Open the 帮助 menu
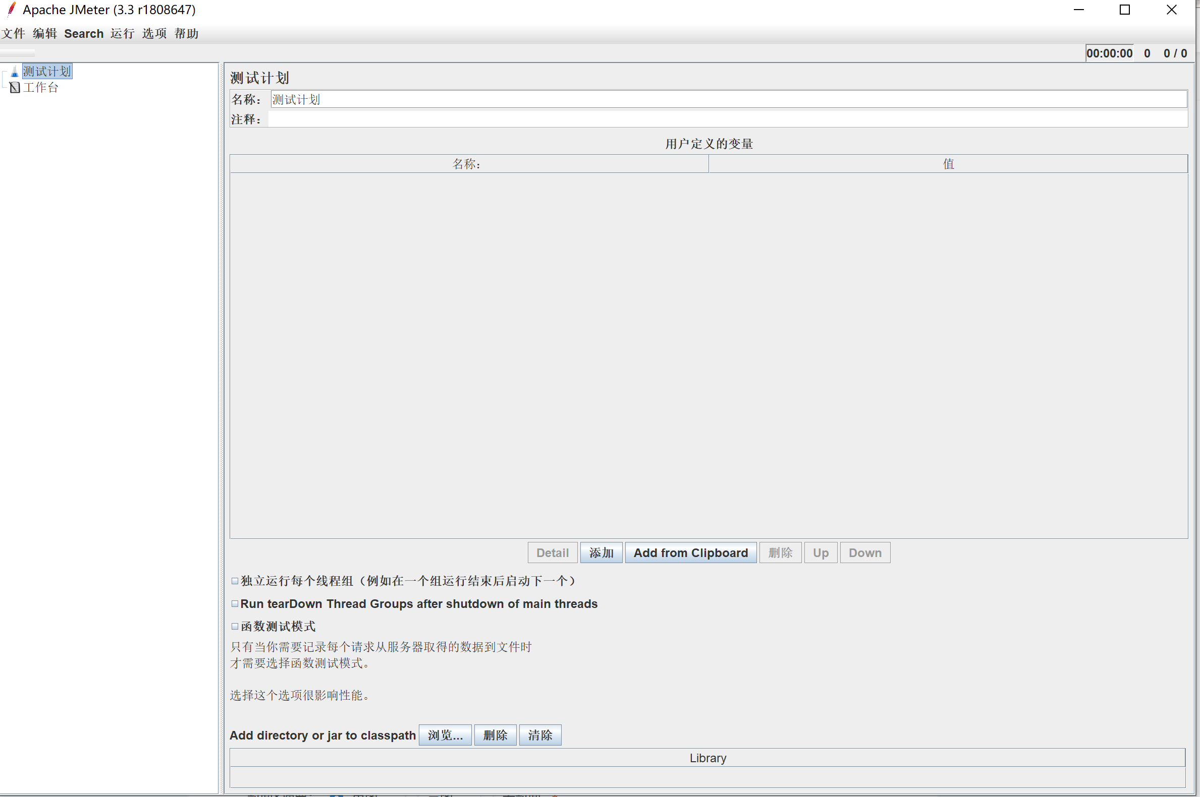Image resolution: width=1200 pixels, height=797 pixels. [186, 34]
